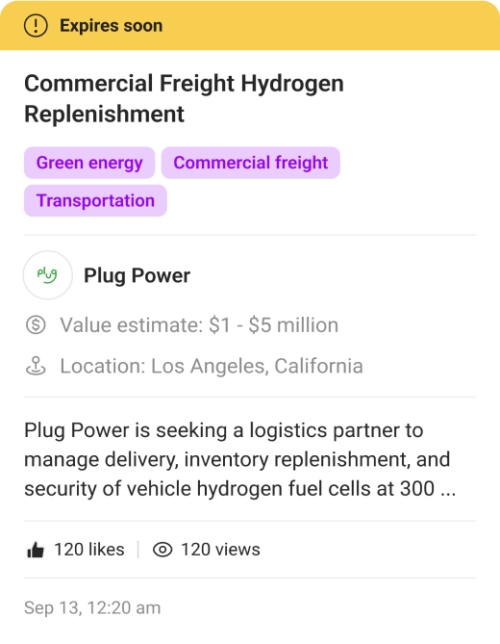Click the location pin icon
This screenshot has height=644, width=500.
point(36,366)
